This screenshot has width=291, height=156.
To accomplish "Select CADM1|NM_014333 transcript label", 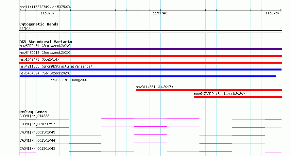I will point(34,116).
